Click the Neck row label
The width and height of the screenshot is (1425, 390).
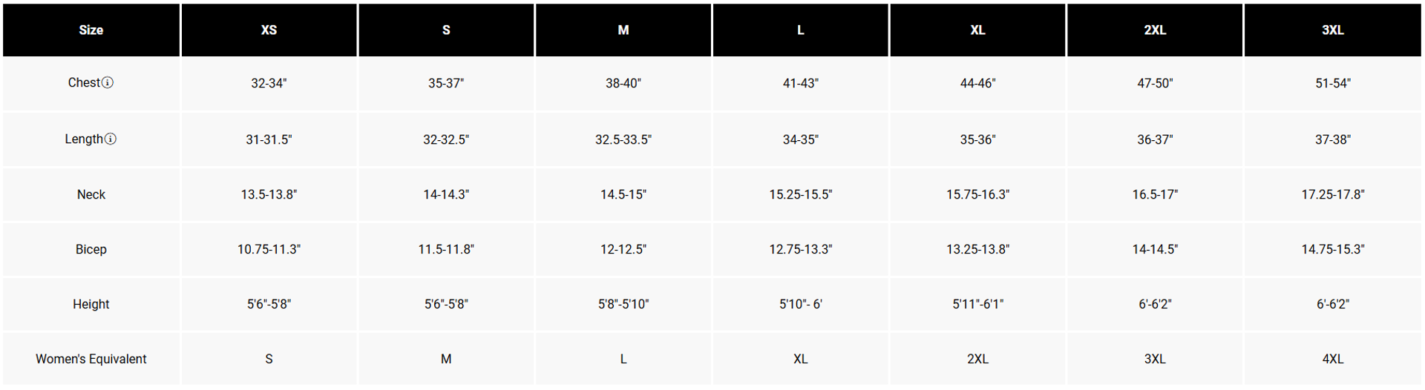click(91, 194)
